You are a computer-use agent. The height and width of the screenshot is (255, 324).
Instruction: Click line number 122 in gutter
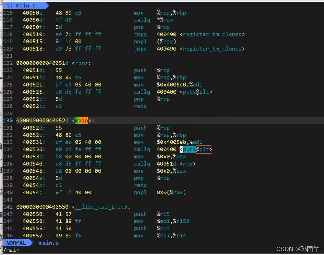(8, 63)
